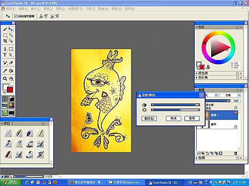Open the gradient selector in toolbox
The height and width of the screenshot is (186, 249).
(x=11, y=99)
